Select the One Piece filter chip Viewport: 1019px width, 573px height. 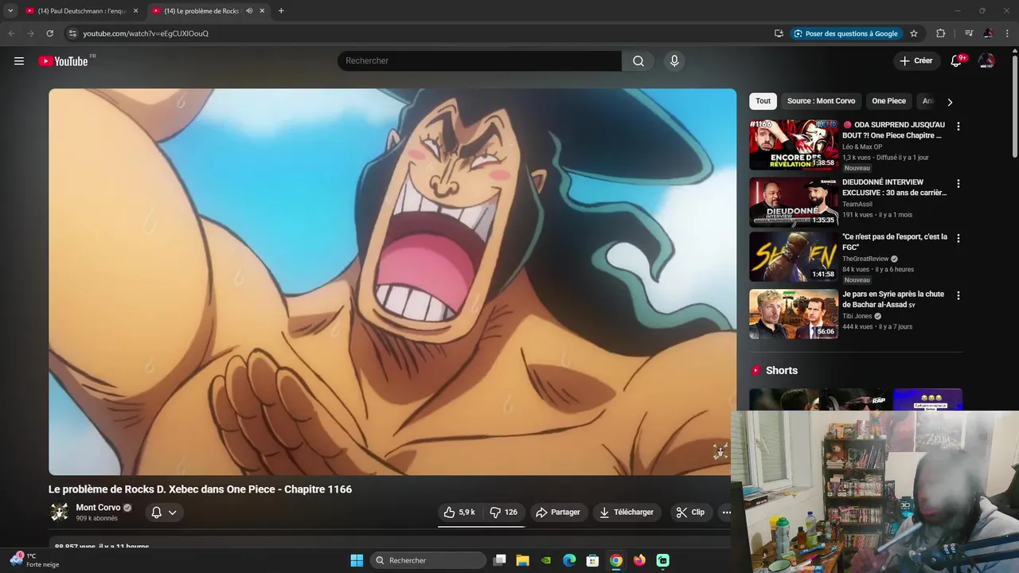(x=888, y=101)
